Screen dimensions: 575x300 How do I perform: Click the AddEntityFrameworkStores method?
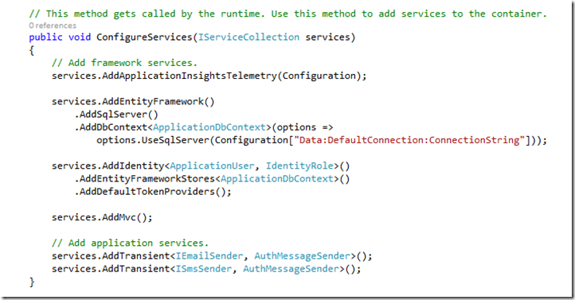(x=147, y=179)
